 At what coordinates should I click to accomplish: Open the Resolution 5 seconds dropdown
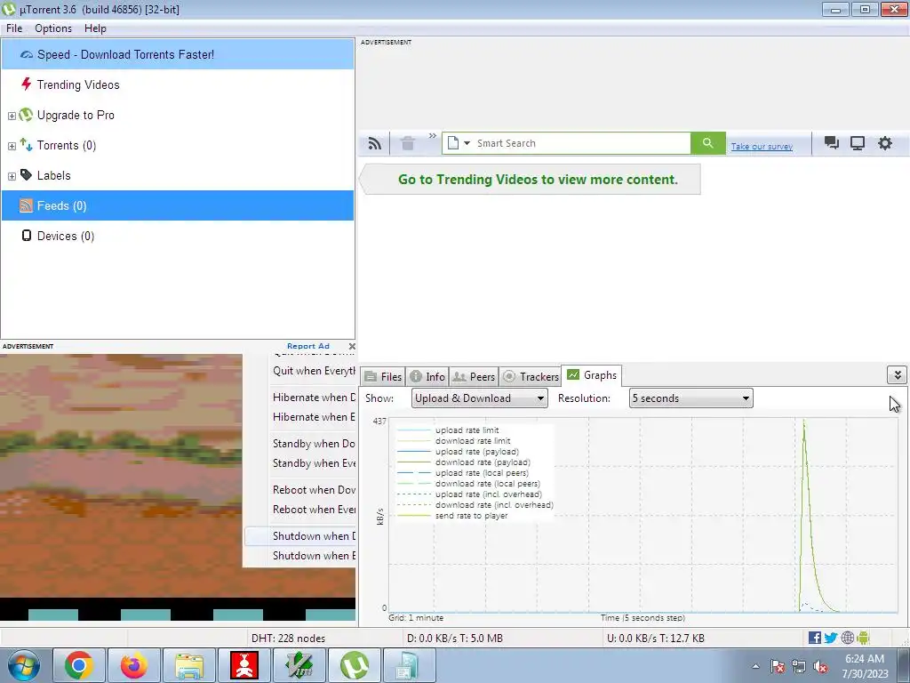pyautogui.click(x=690, y=398)
